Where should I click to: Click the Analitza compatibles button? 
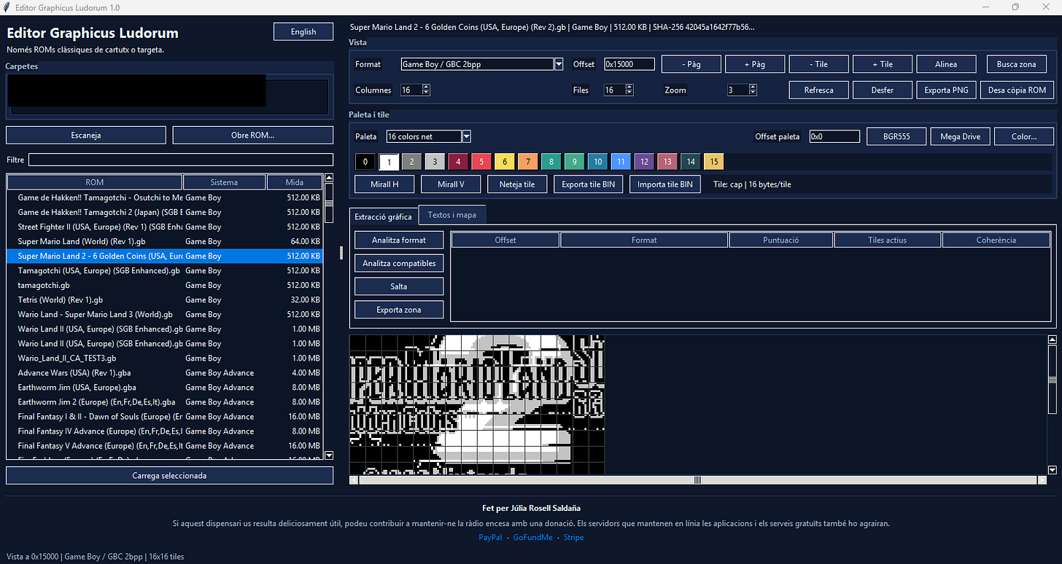tap(399, 263)
